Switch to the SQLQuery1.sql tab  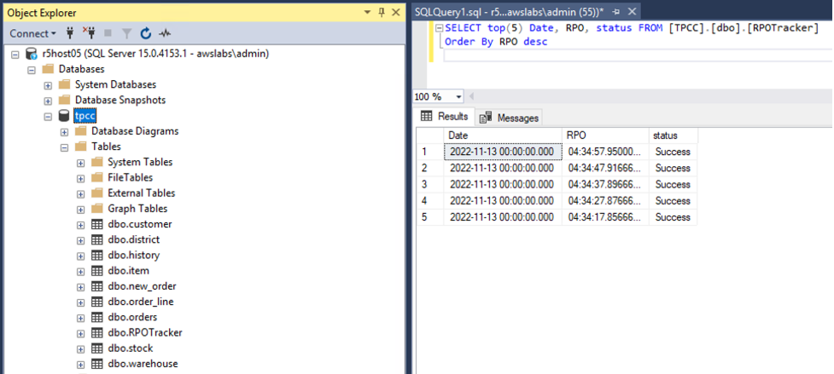(509, 11)
